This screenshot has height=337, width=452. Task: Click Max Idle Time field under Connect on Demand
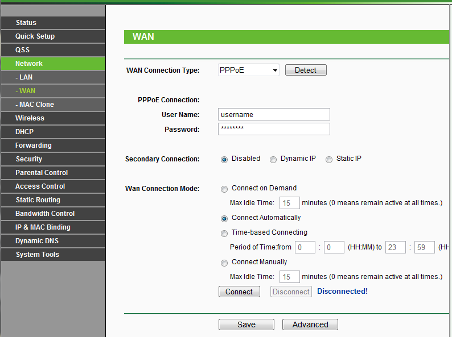click(290, 203)
